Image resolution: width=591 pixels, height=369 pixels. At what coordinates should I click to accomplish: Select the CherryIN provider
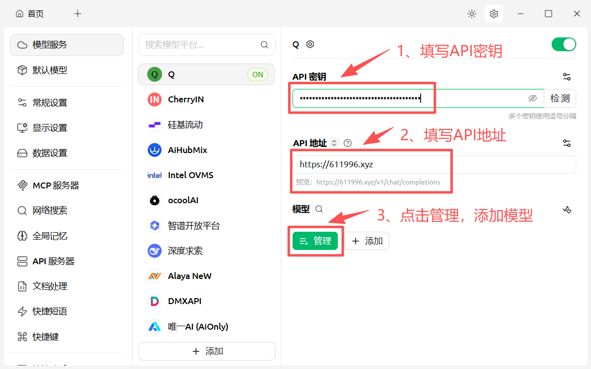pos(206,99)
